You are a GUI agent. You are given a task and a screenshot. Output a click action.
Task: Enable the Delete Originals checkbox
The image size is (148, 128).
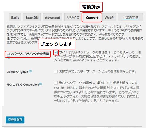56,71
